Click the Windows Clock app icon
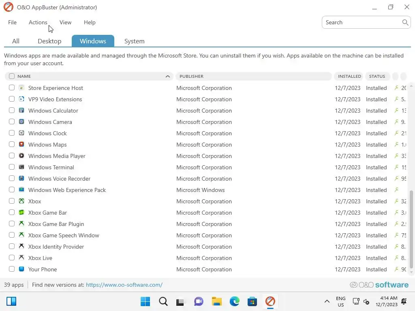Screen dimensions: 415x311 coord(21,133)
